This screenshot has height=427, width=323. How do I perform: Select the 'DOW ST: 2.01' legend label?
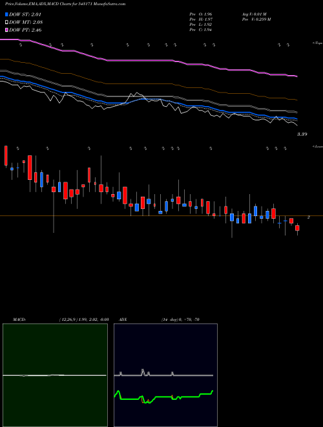tap(25, 14)
